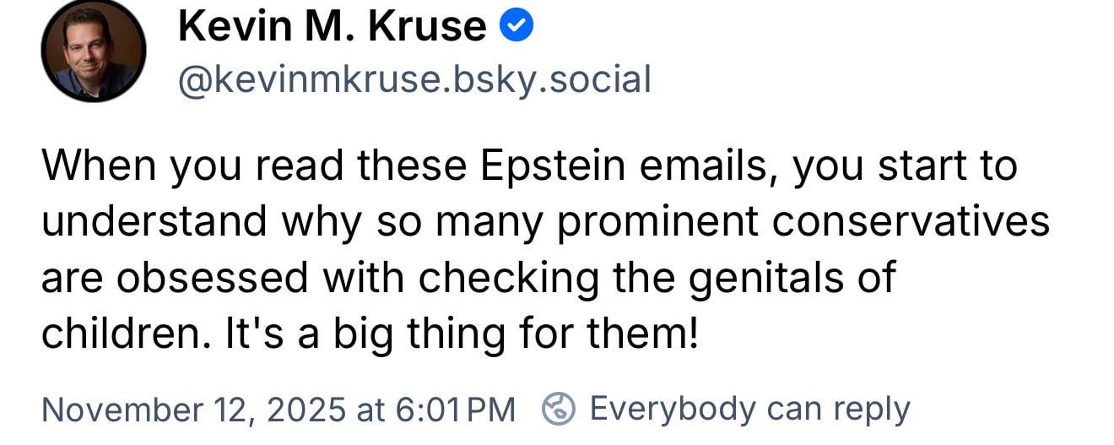Open the Kevin M. Kruse display name
This screenshot has height=445, width=1114.
click(x=332, y=27)
